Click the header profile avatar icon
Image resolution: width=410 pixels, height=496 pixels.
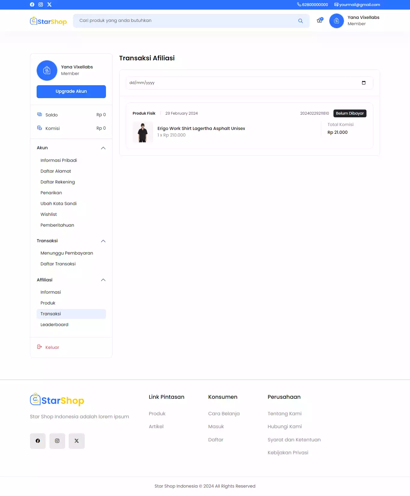click(x=336, y=21)
